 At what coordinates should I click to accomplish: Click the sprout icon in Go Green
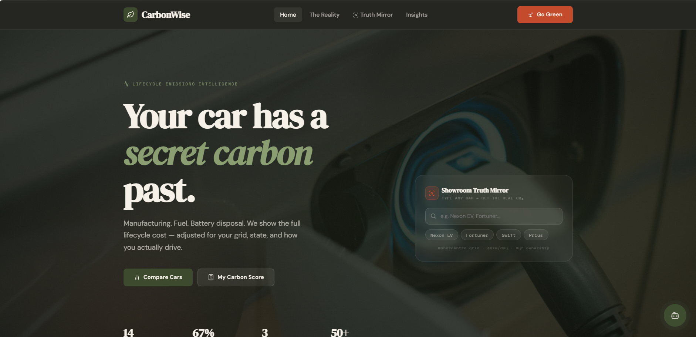point(531,15)
